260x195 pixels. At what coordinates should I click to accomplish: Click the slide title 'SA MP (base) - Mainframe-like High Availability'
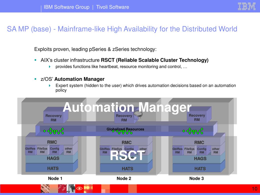pyautogui.click(x=122, y=29)
